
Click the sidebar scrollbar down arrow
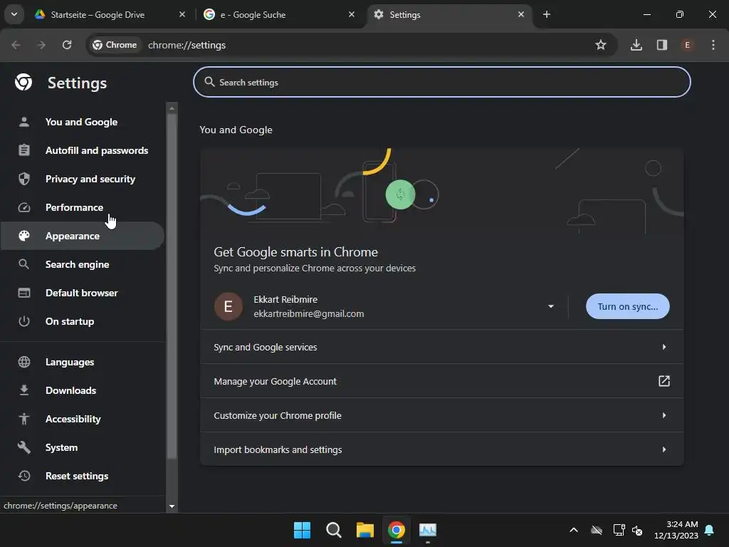pos(172,506)
